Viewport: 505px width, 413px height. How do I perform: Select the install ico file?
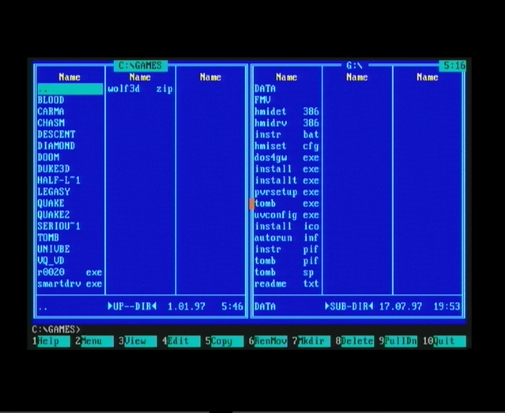287,227
